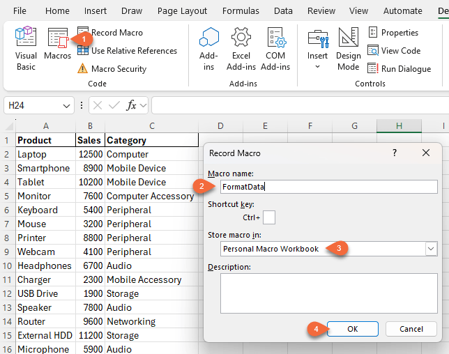Switch to the Insert ribbon tab
The image size is (449, 354).
click(96, 11)
